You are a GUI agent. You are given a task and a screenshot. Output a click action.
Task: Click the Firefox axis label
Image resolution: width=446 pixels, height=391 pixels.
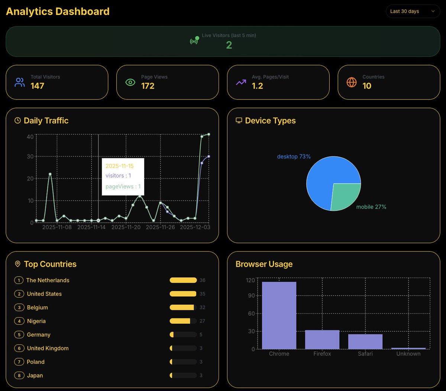pyautogui.click(x=322, y=354)
